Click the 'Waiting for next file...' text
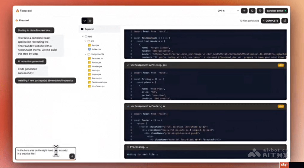Image resolution: width=304 pixels, height=168 pixels. pyautogui.click(x=142, y=155)
